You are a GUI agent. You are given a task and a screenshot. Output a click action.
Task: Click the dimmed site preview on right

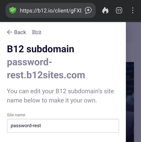[130, 102]
